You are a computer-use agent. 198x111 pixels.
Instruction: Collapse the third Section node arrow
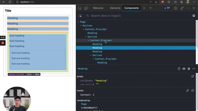pyautogui.click(x=91, y=55)
